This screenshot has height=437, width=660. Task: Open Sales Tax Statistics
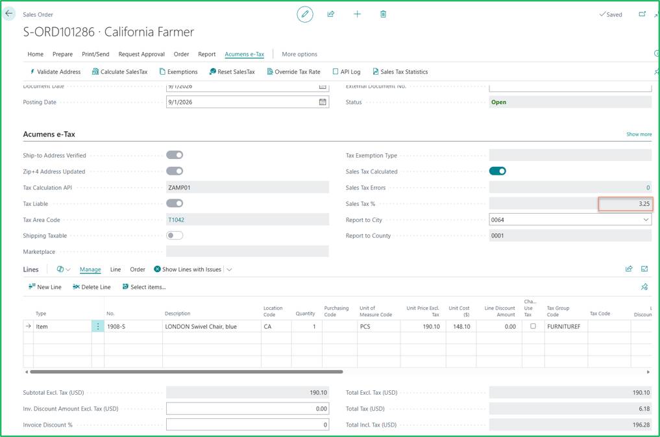coord(400,72)
